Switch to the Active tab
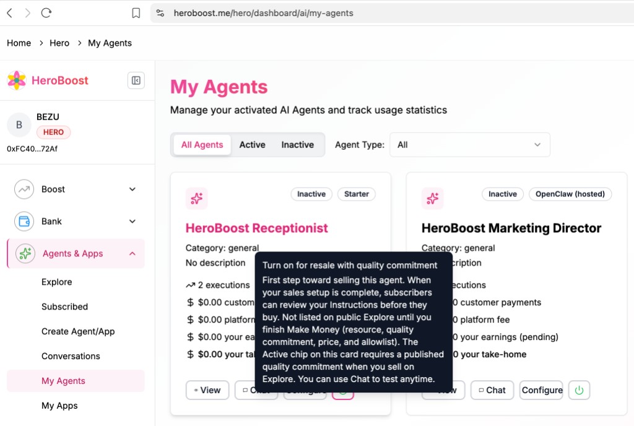Image resolution: width=634 pixels, height=426 pixels. click(x=253, y=145)
